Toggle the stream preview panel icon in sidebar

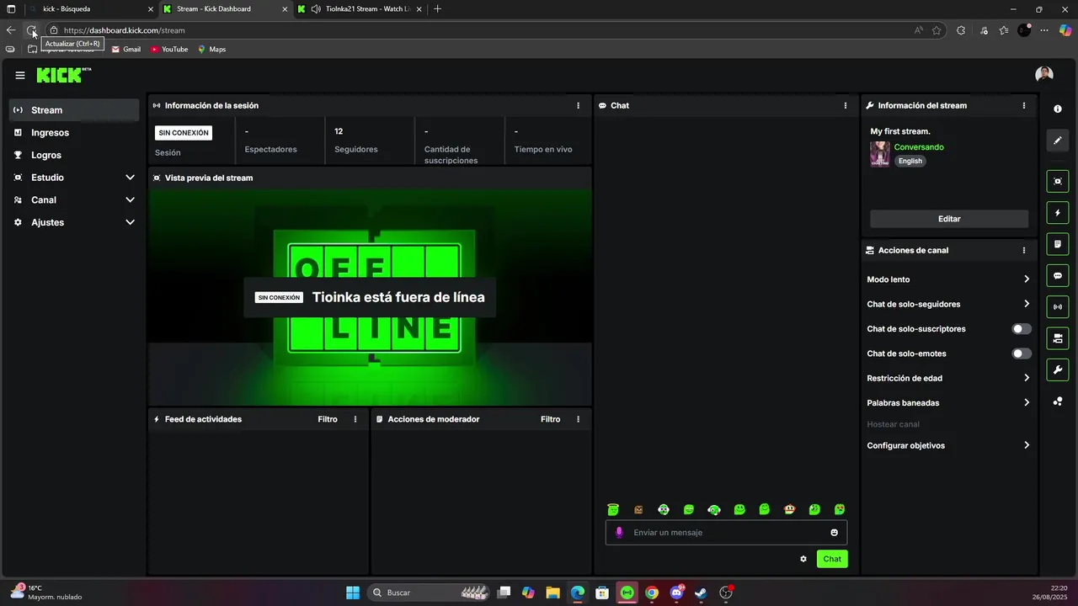pyautogui.click(x=1058, y=181)
